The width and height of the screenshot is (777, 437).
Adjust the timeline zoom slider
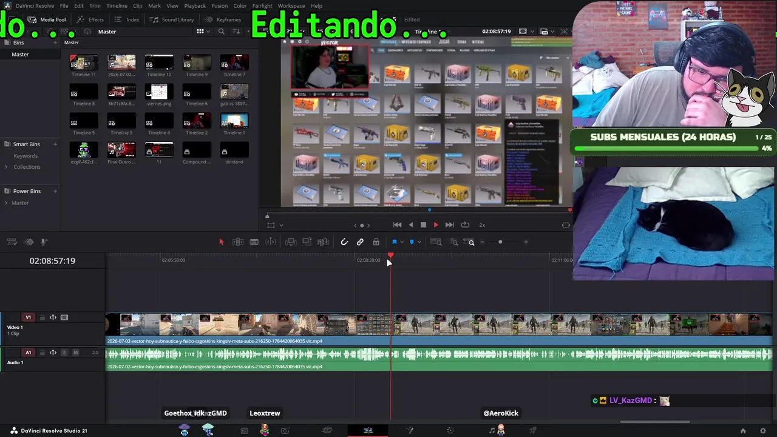tap(500, 242)
